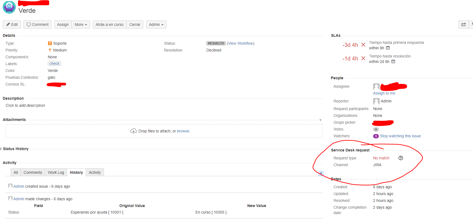Click the 'Atrás a en curso' transition
The image size is (473, 219).
[109, 25]
